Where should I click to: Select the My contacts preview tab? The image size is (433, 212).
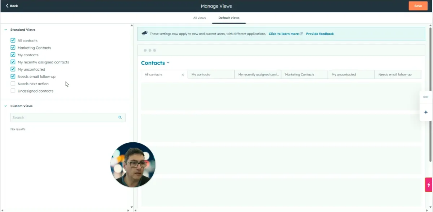pyautogui.click(x=211, y=74)
